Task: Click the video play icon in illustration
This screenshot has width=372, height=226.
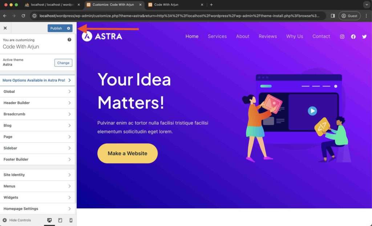Action: point(312,111)
